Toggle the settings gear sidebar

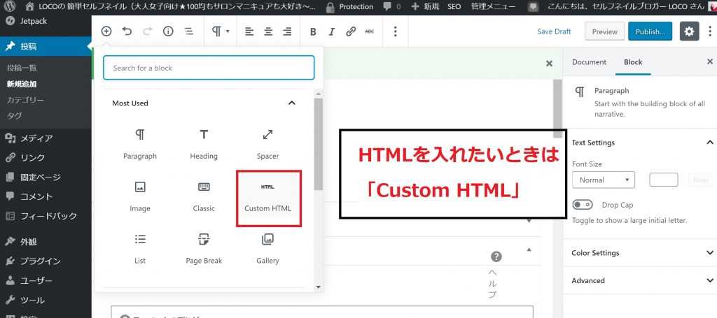689,31
